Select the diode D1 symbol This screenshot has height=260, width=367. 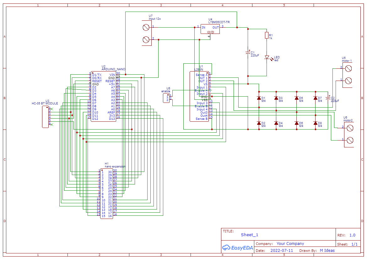259,98
